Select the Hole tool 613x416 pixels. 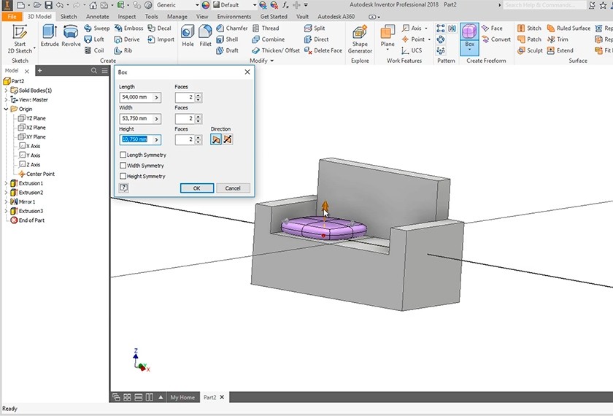pyautogui.click(x=188, y=37)
